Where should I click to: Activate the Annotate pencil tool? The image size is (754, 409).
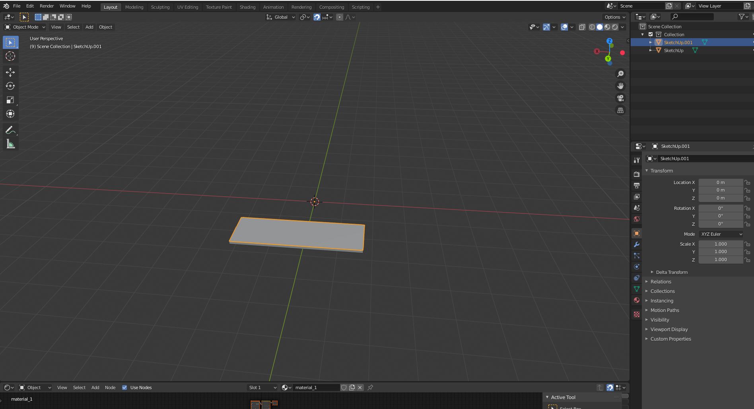10,130
